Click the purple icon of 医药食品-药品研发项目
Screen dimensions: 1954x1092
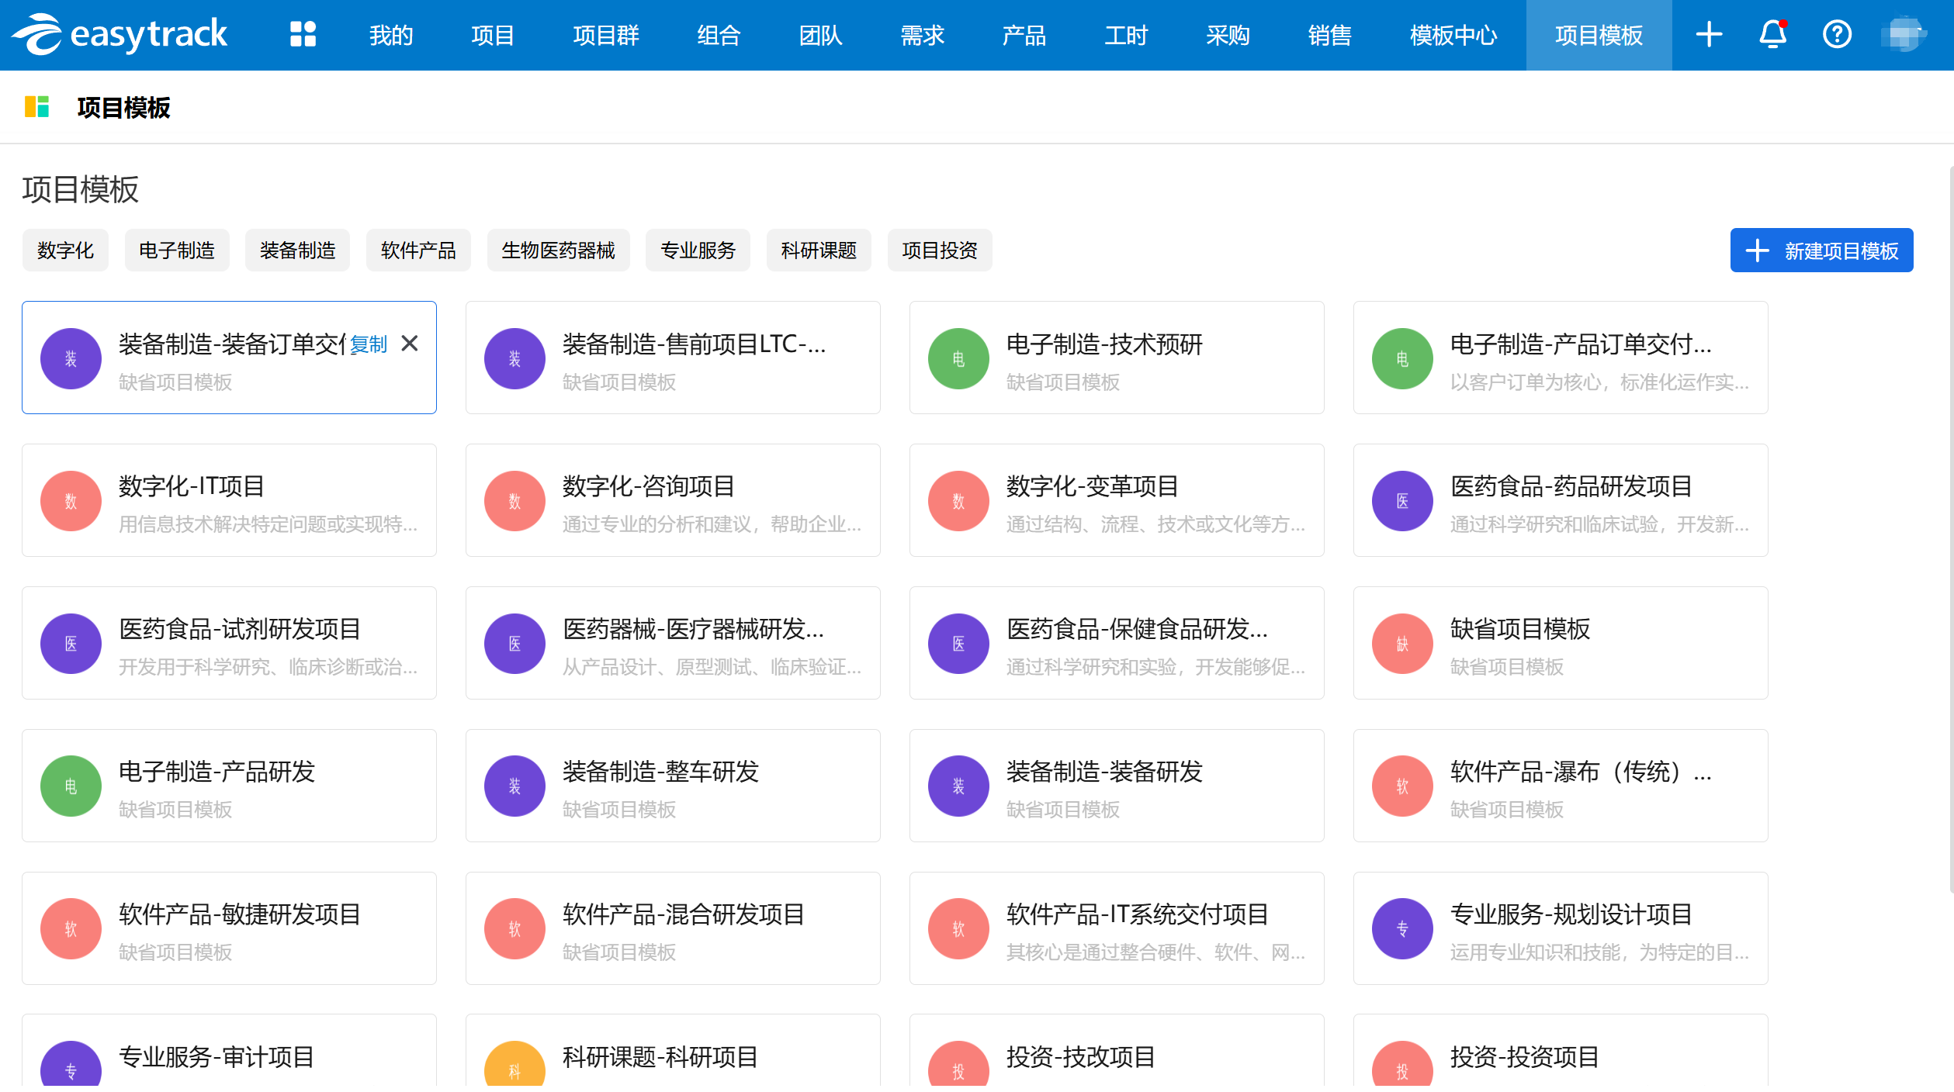[x=1402, y=501]
